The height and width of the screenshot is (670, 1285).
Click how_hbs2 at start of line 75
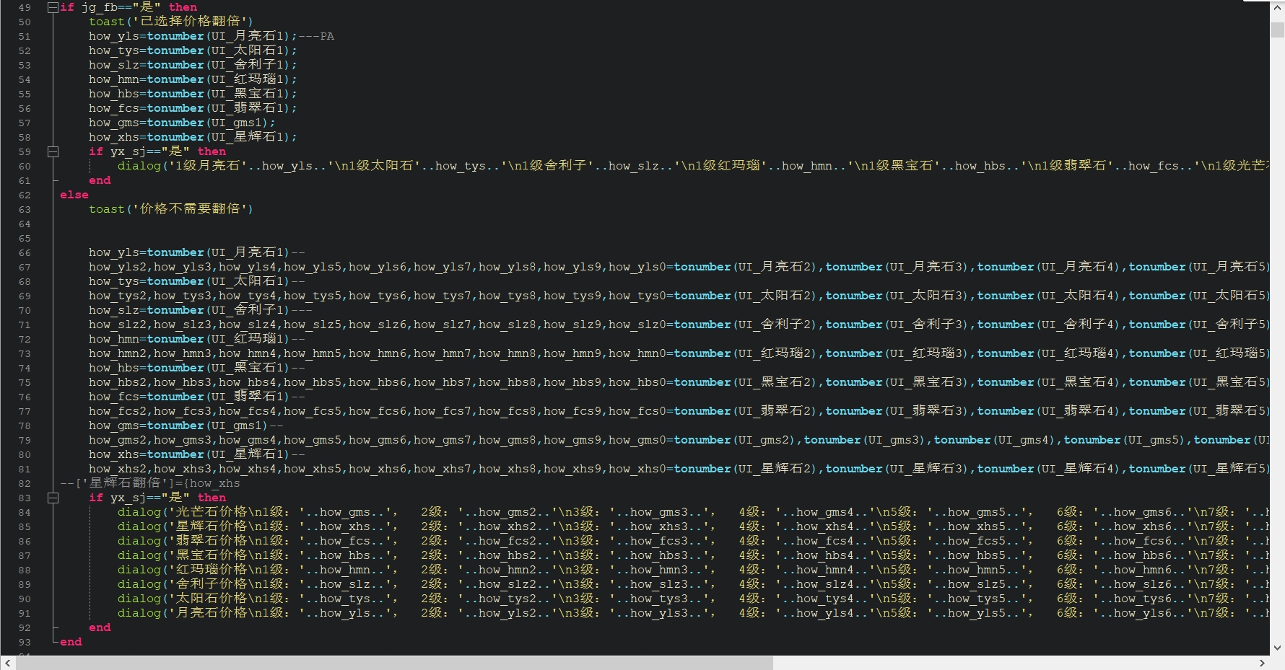[118, 382]
